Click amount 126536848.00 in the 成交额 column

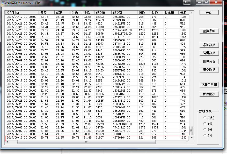click(x=122, y=124)
